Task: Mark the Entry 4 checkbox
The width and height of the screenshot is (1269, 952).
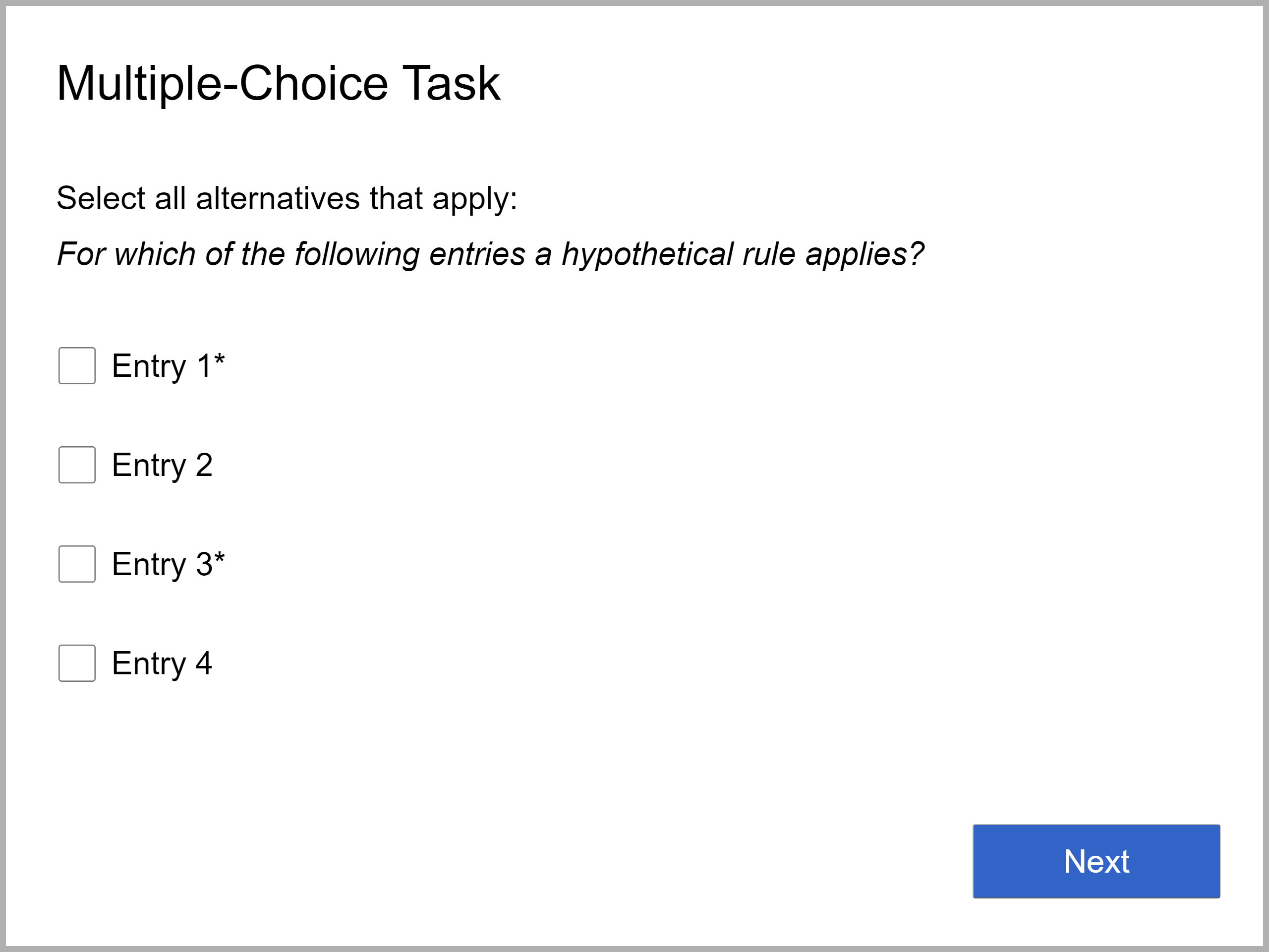Action: pyautogui.click(x=77, y=663)
